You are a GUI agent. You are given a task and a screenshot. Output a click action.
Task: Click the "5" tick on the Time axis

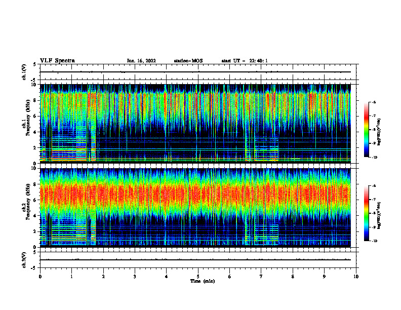pos(198,277)
